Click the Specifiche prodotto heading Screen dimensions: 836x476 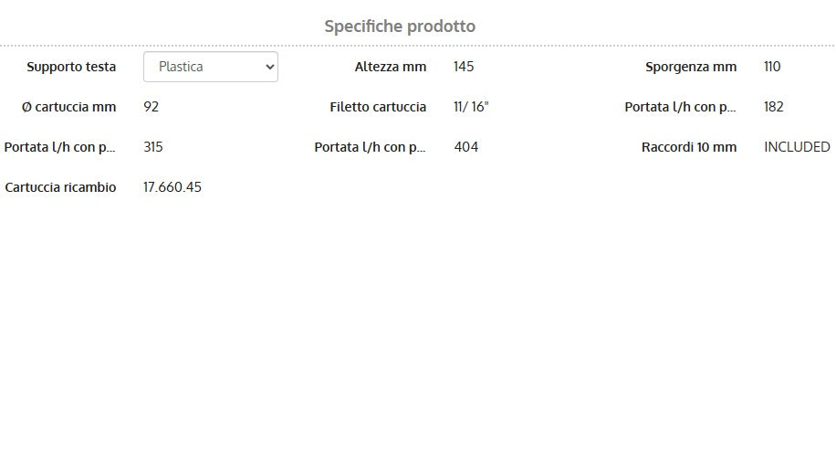(400, 26)
